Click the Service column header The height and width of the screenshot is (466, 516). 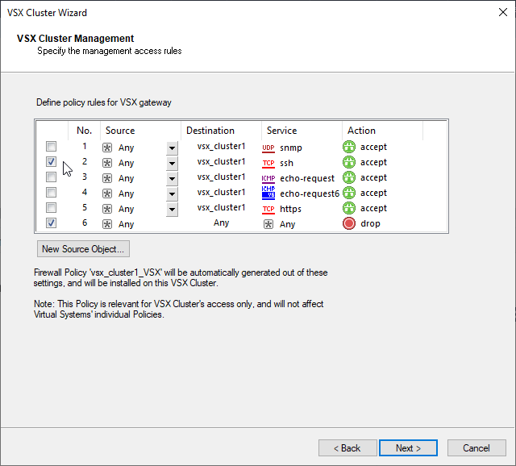click(302, 131)
